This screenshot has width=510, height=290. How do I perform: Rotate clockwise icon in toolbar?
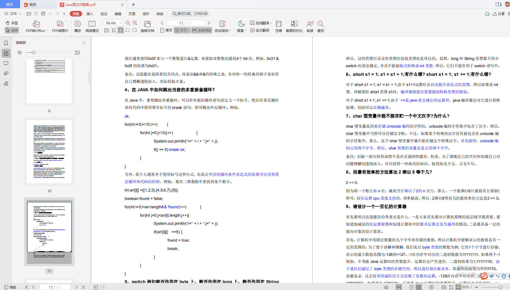click(135, 30)
